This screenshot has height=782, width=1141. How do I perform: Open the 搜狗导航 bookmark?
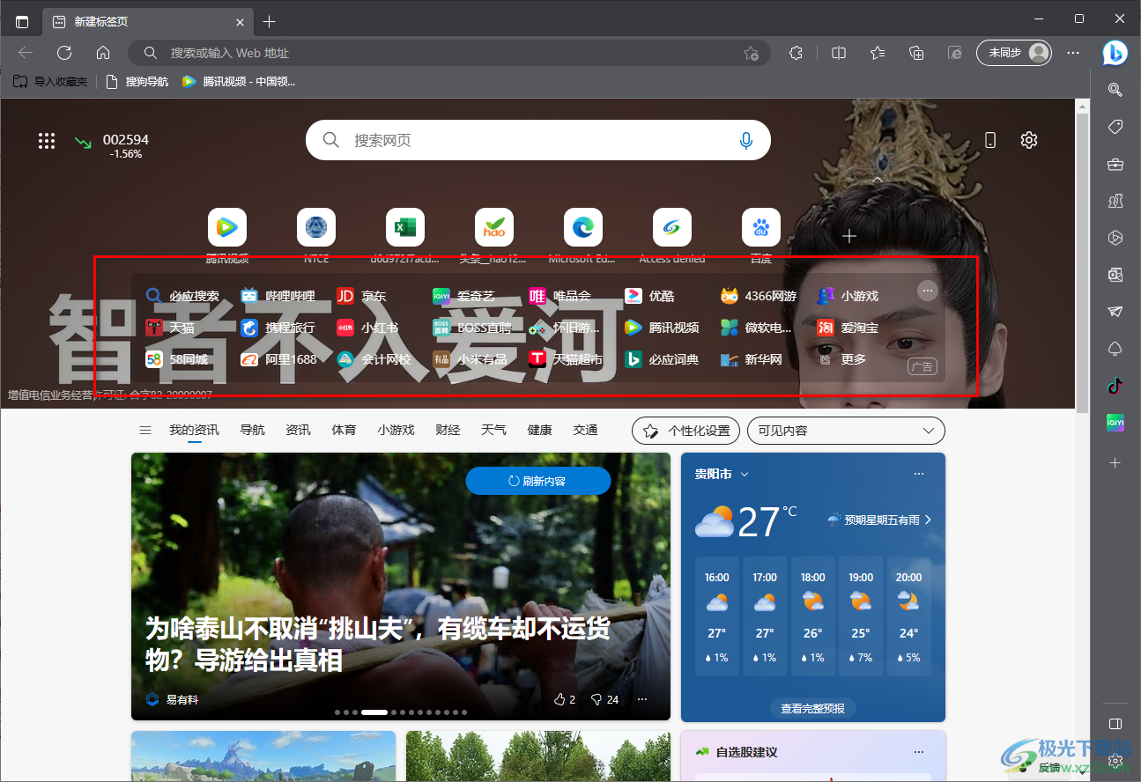coord(137,81)
